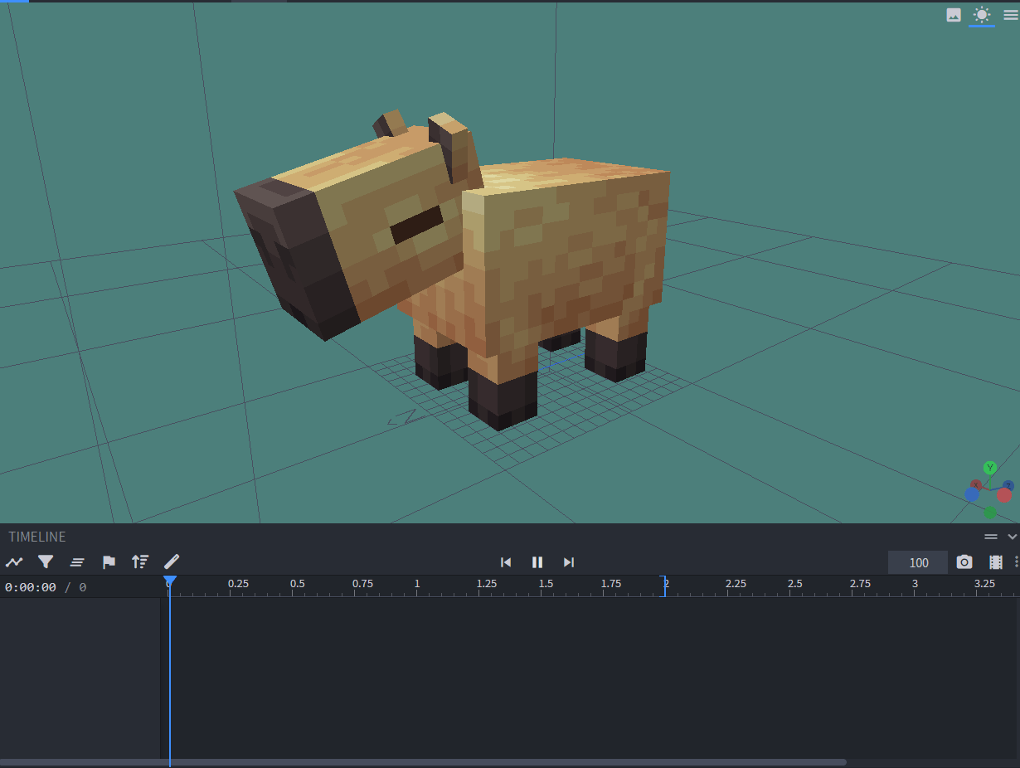Click the unlabeled large red gizmo circle
This screenshot has width=1020, height=768.
tap(1004, 495)
